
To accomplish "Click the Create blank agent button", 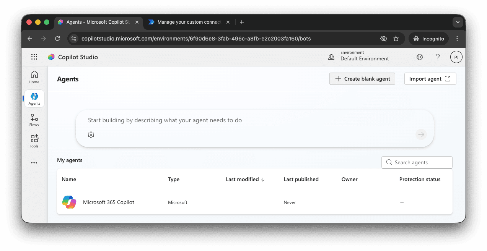I will (362, 79).
